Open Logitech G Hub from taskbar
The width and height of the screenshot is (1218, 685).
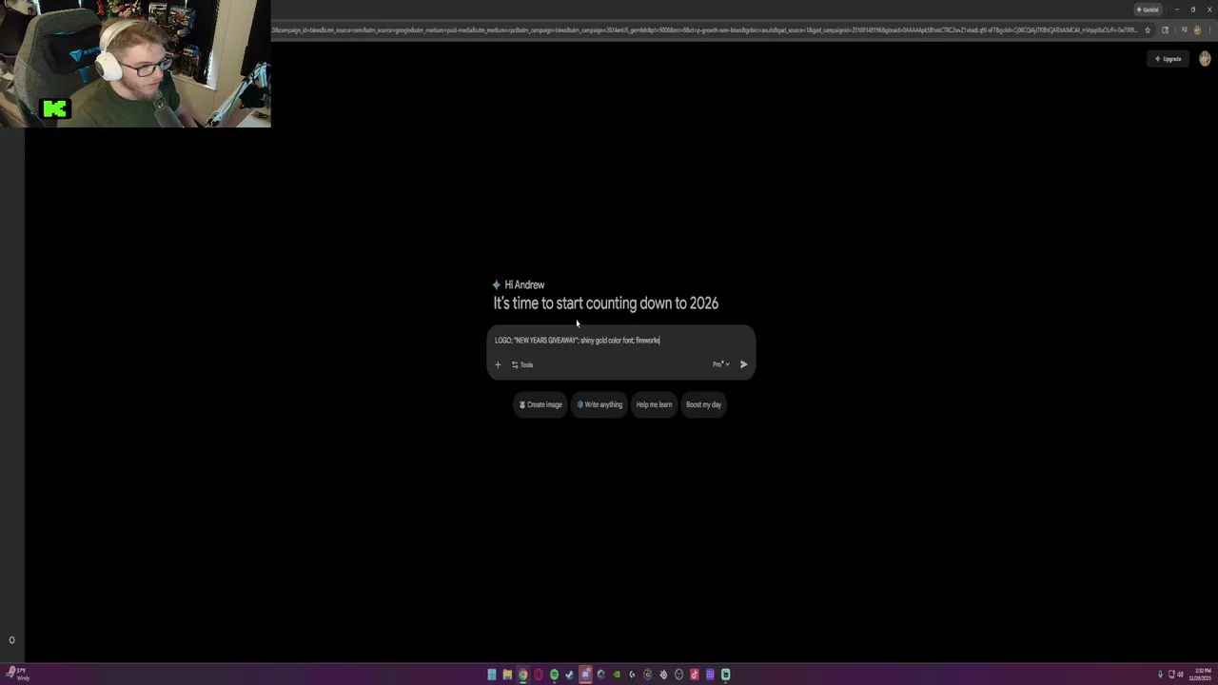click(632, 675)
